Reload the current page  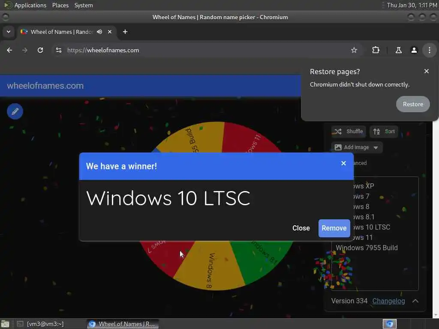(40, 50)
